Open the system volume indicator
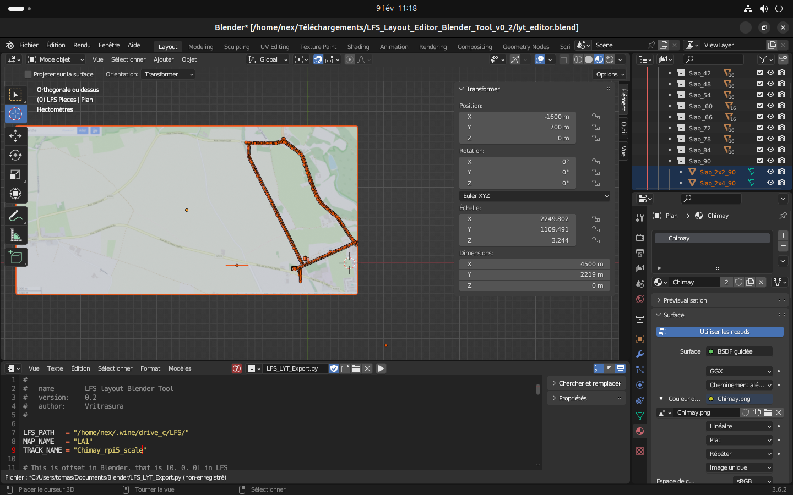 (763, 8)
